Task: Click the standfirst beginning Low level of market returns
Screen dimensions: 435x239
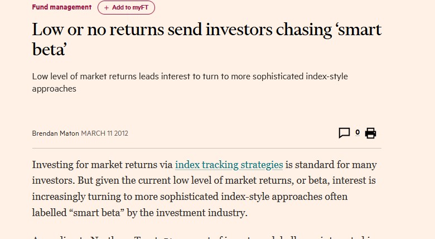Action: 190,77
